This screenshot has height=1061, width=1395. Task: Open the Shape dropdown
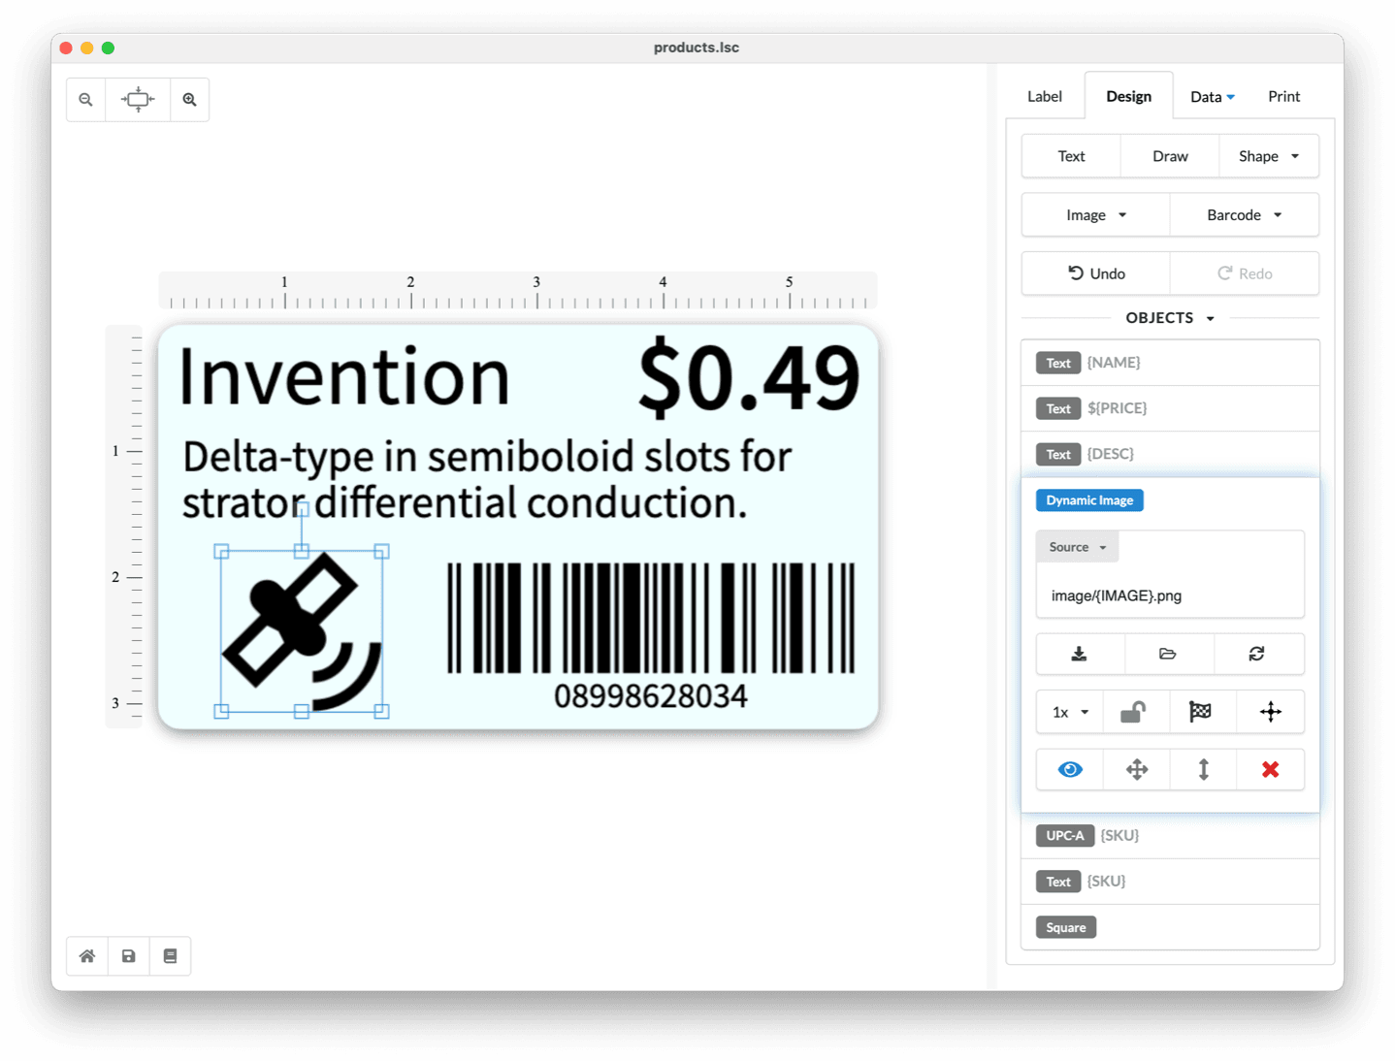(x=1268, y=156)
